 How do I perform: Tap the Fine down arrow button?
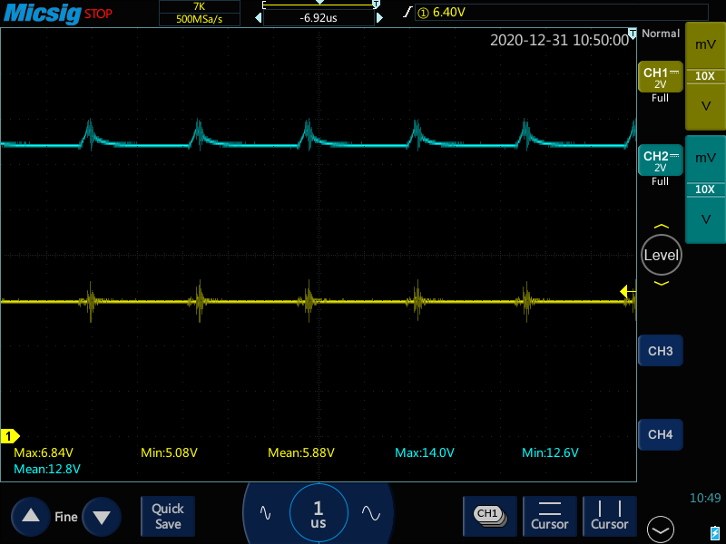pos(102,516)
